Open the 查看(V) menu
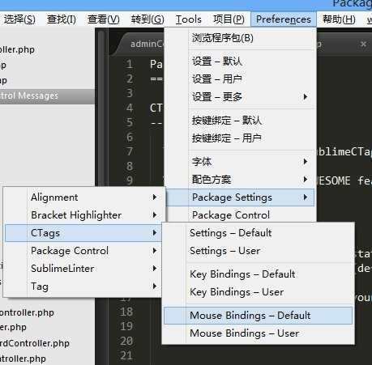Viewport: 372px width, 365px height. (x=104, y=19)
